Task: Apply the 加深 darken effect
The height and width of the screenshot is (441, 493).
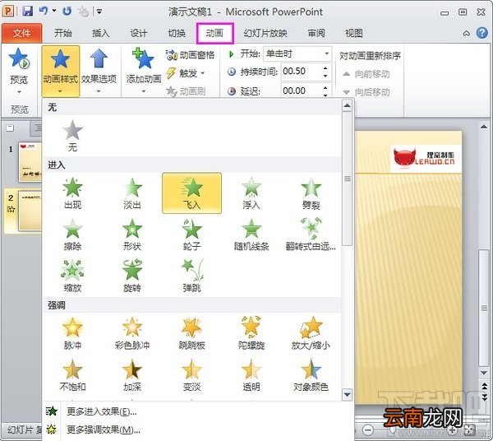Action: pyautogui.click(x=132, y=375)
